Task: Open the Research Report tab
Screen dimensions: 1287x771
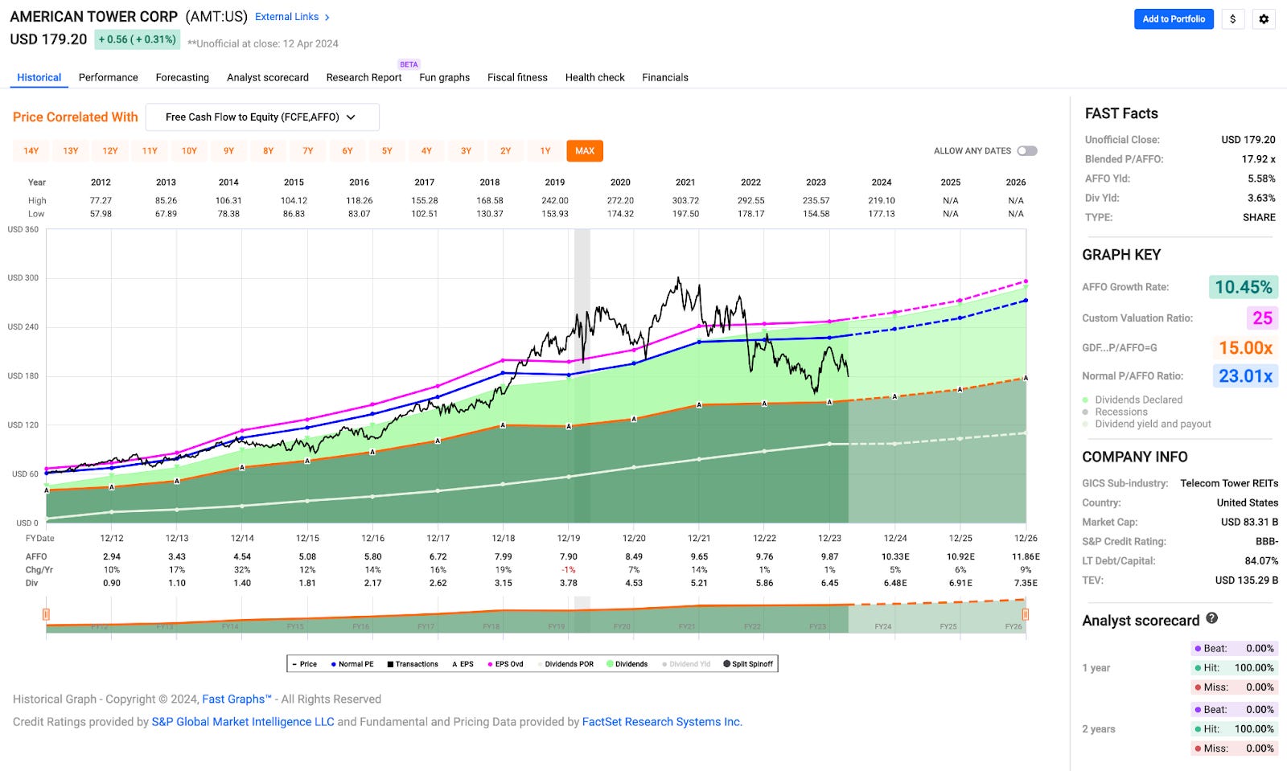Action: (x=364, y=77)
